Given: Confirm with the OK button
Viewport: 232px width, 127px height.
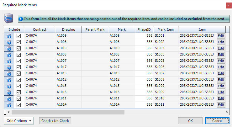Looking at the screenshot, I should pos(190,121).
